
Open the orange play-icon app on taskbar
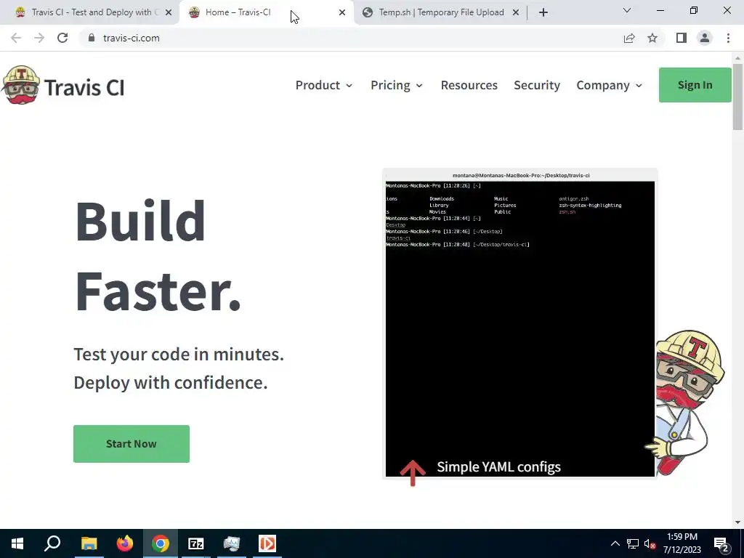coord(267,543)
